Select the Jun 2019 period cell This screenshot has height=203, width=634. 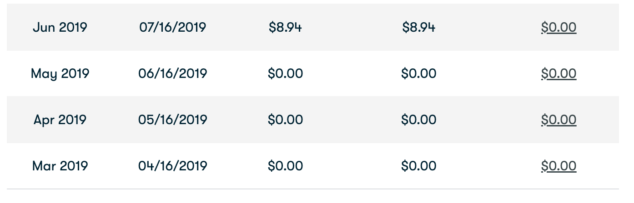coord(60,28)
